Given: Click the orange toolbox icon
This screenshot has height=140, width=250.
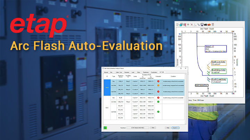Looking at the screenshot, I should (x=209, y=25).
